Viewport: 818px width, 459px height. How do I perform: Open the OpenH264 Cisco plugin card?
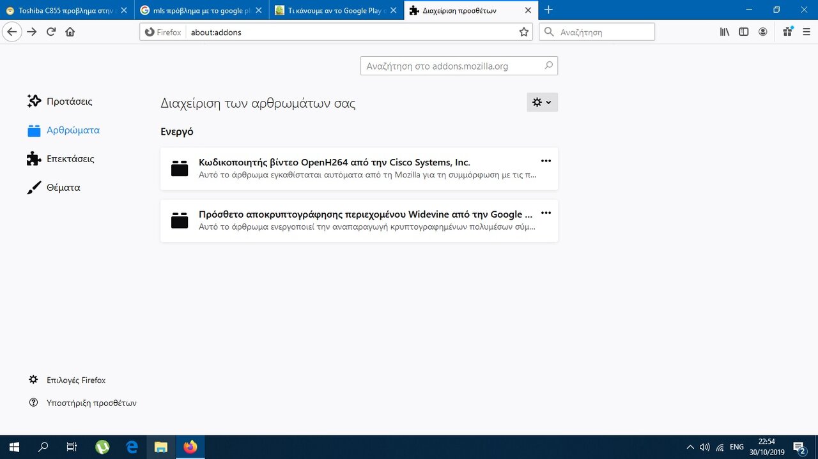tap(359, 169)
